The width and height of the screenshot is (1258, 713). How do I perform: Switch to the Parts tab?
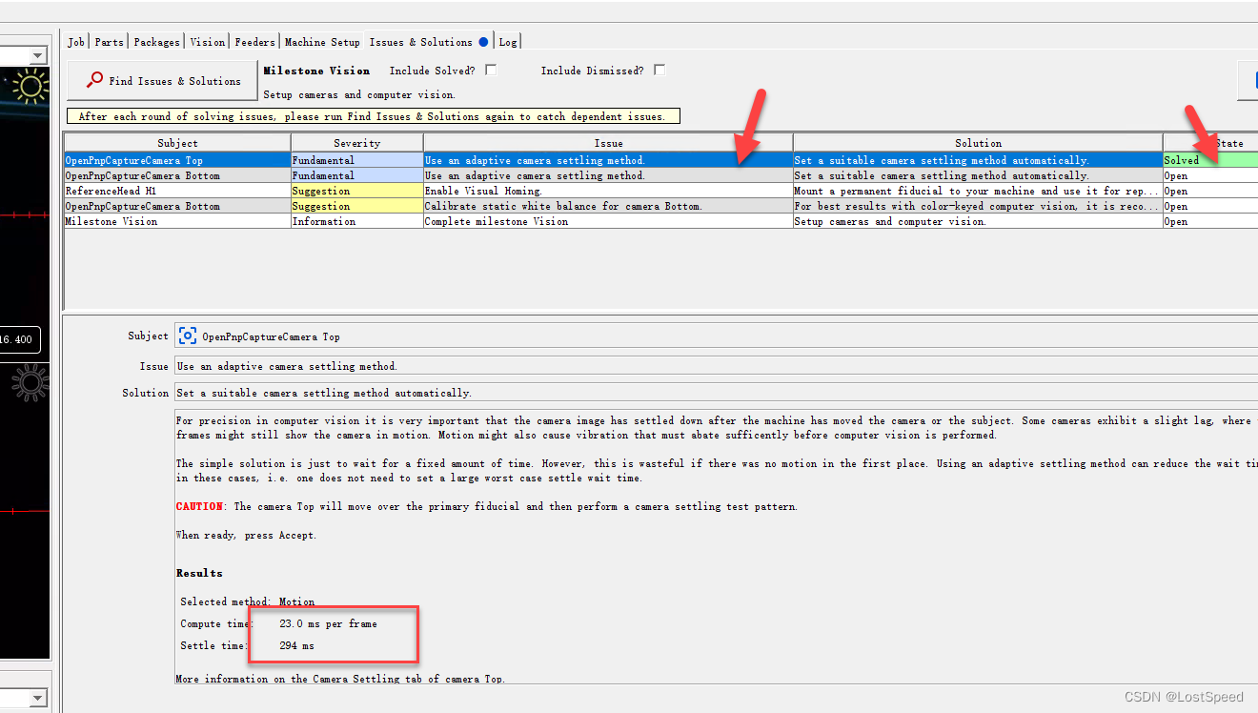pos(109,42)
